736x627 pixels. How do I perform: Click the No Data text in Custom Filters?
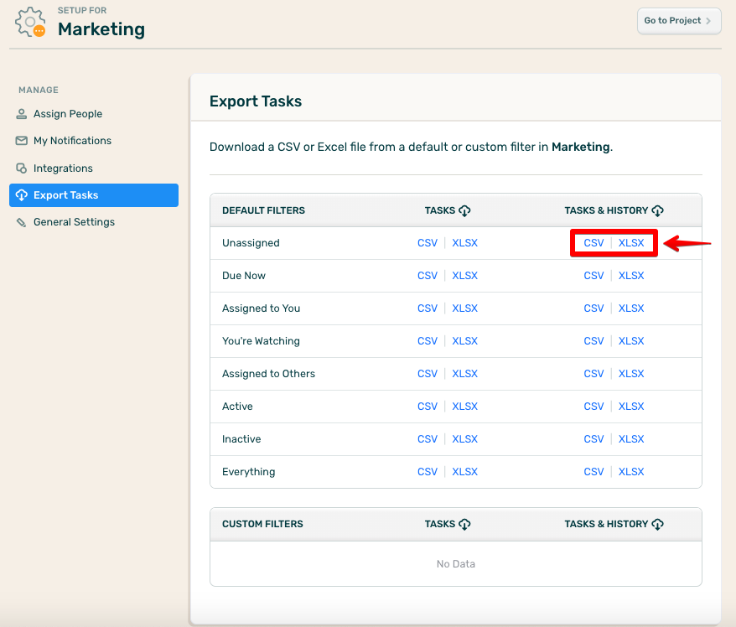[456, 564]
